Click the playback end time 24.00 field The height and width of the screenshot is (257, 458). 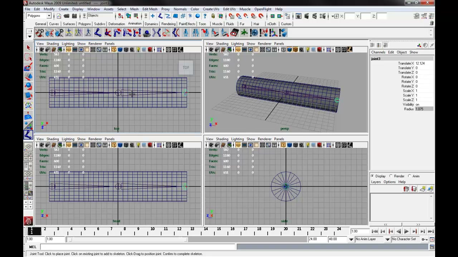(x=317, y=239)
